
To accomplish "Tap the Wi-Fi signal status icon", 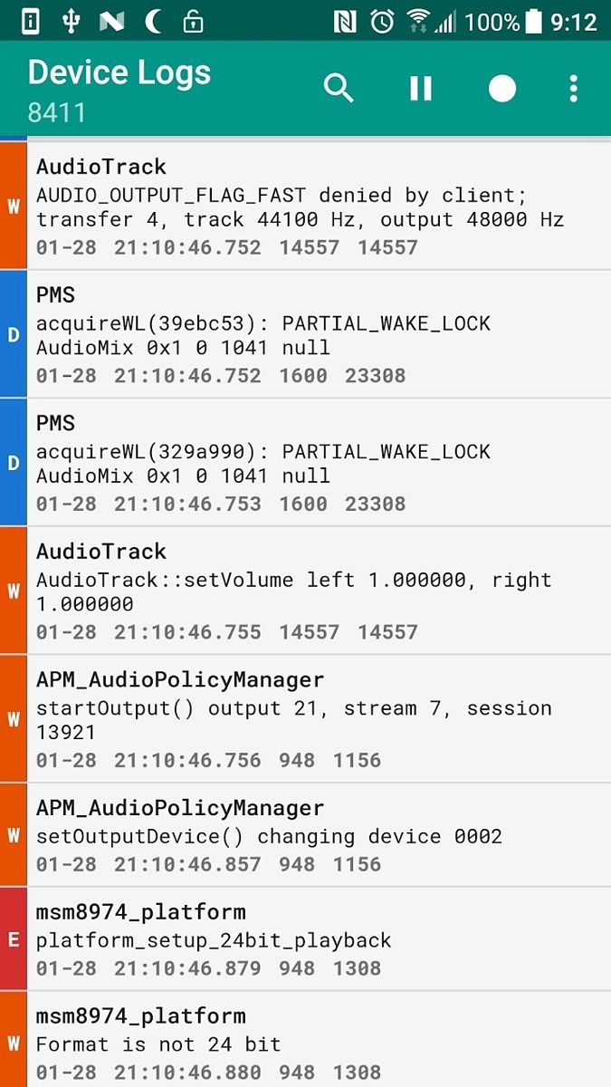I will pyautogui.click(x=418, y=21).
